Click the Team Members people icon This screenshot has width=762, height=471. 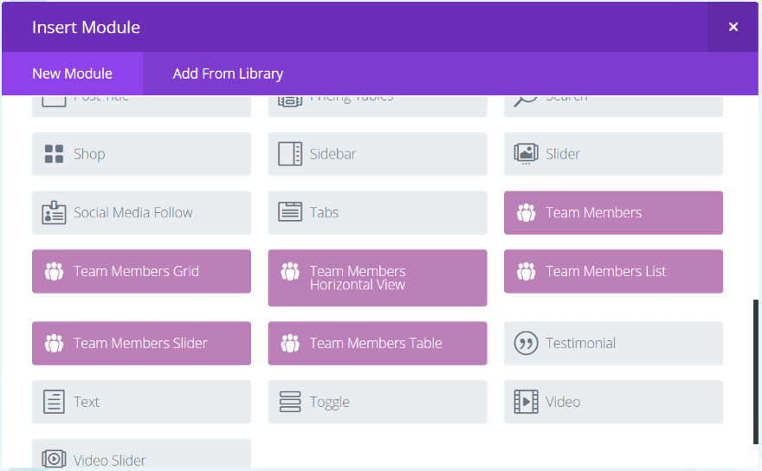pos(526,213)
